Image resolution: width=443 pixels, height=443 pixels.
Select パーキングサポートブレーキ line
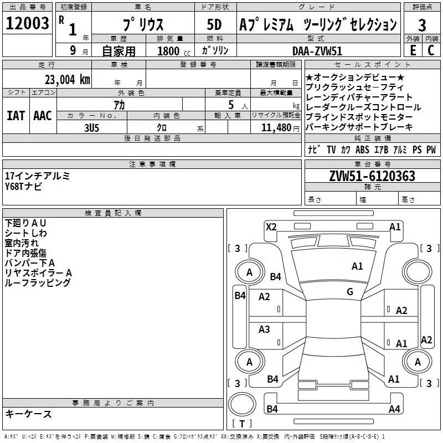click(x=359, y=127)
